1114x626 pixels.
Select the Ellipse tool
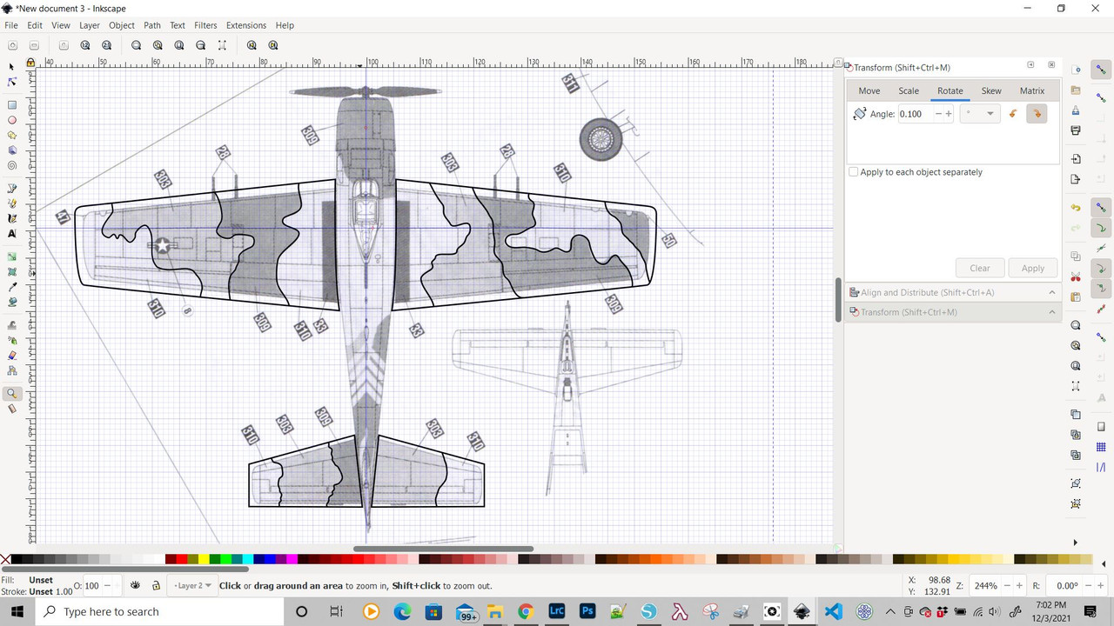[12, 120]
